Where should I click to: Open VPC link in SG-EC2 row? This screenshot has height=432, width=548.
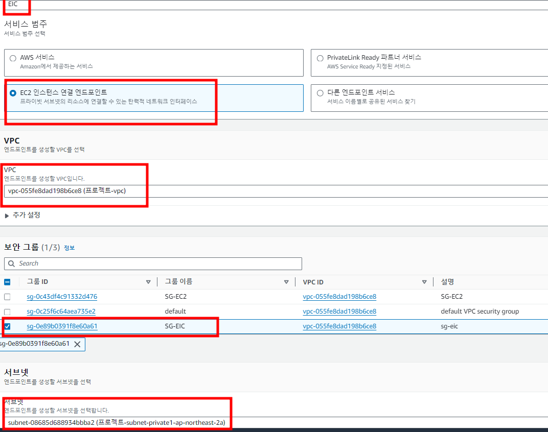tap(339, 297)
